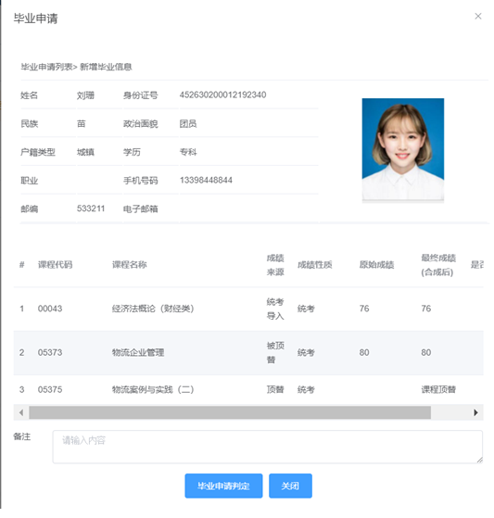Screen dimensions: 494x518
Task: Click the right arrow of the horizontal scrollbar
Action: (x=475, y=412)
